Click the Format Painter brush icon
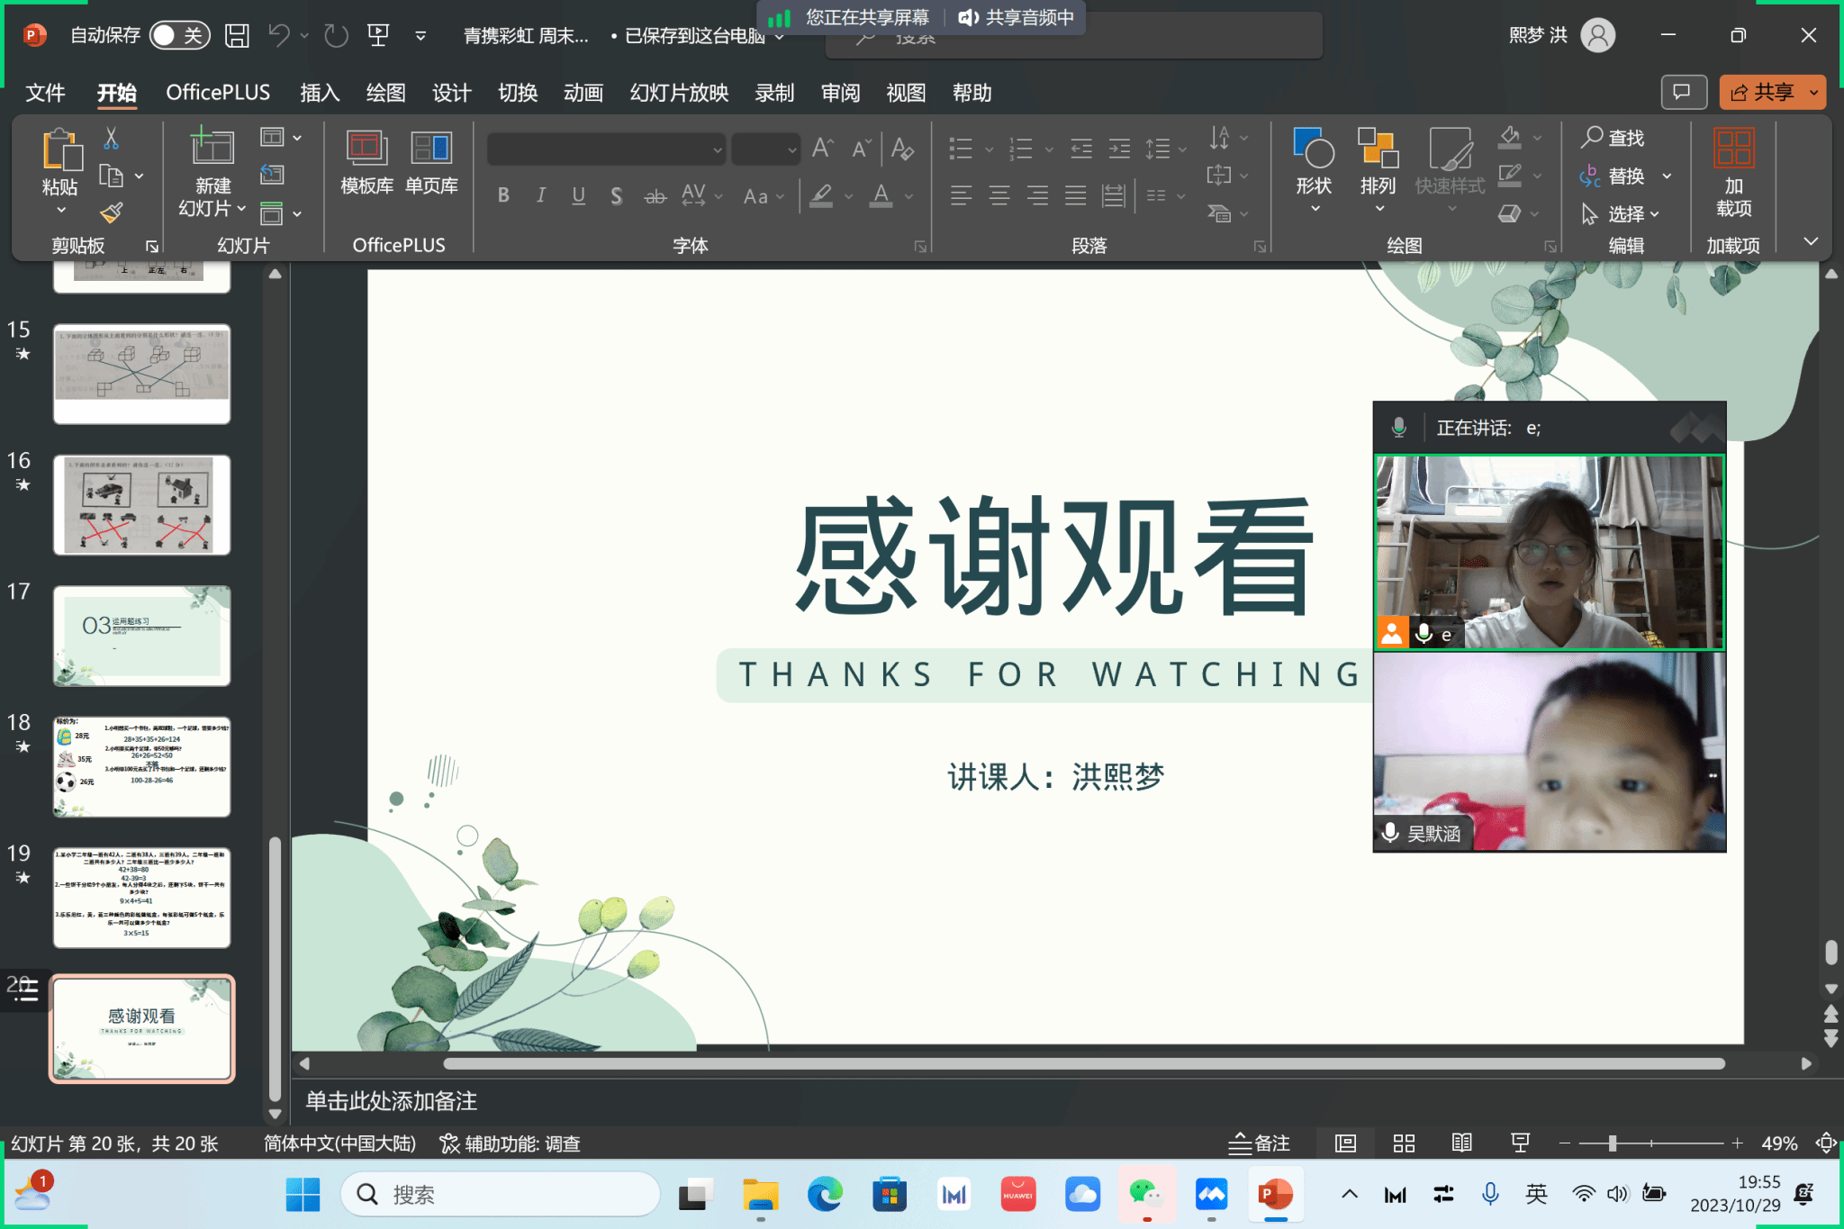1844x1229 pixels. (x=111, y=213)
